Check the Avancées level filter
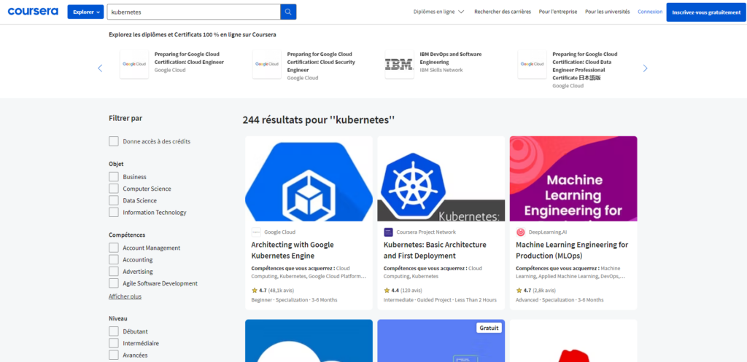Viewport: 747px width, 362px height. [113, 355]
